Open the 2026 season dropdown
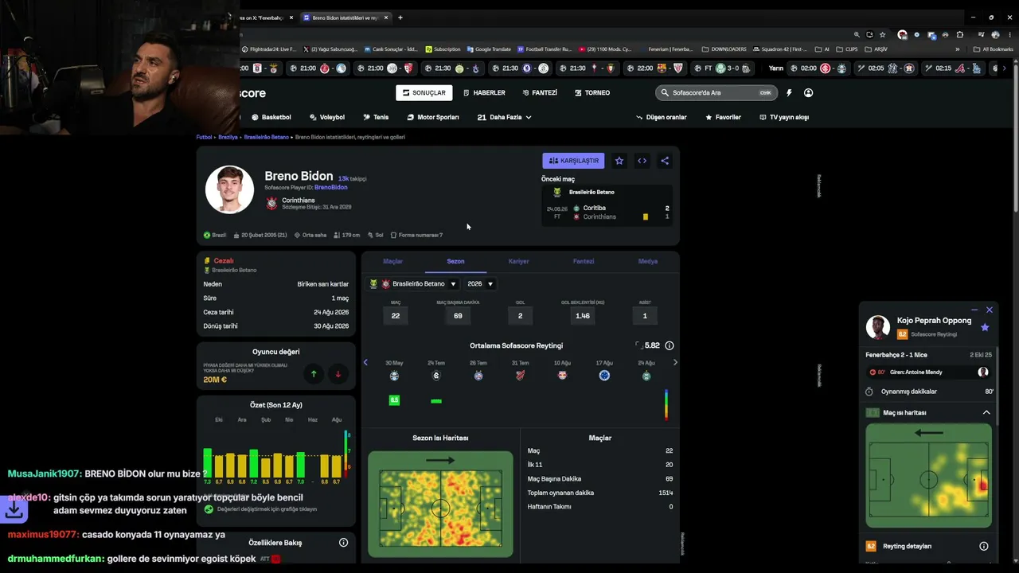1019x573 pixels. point(480,284)
